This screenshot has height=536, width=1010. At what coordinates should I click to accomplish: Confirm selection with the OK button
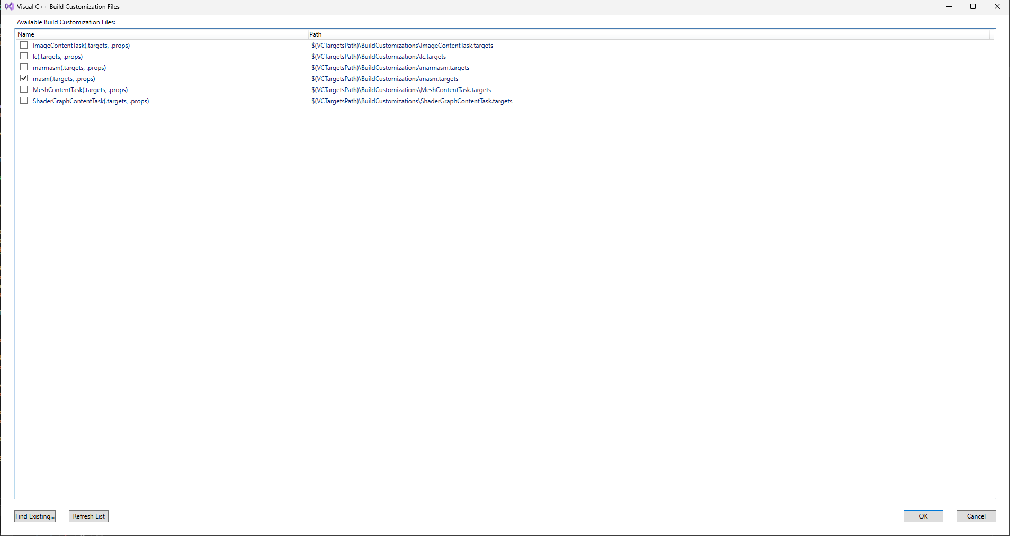click(923, 516)
